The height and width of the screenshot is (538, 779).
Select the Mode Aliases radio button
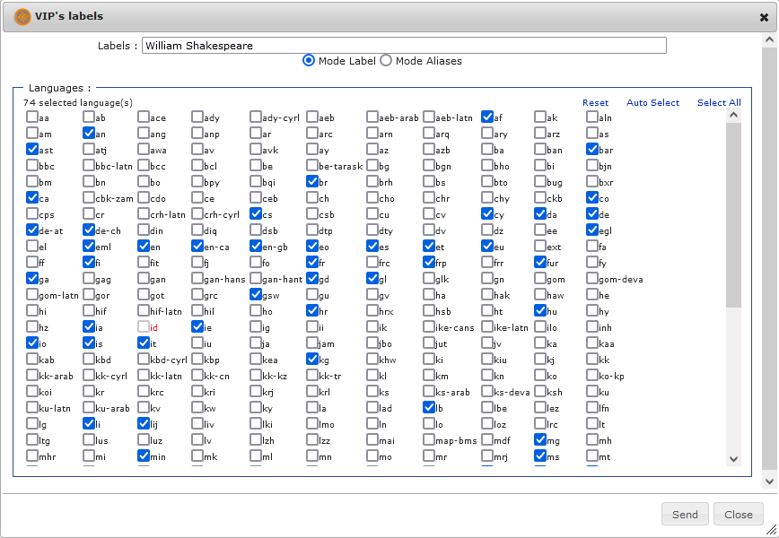(x=387, y=61)
